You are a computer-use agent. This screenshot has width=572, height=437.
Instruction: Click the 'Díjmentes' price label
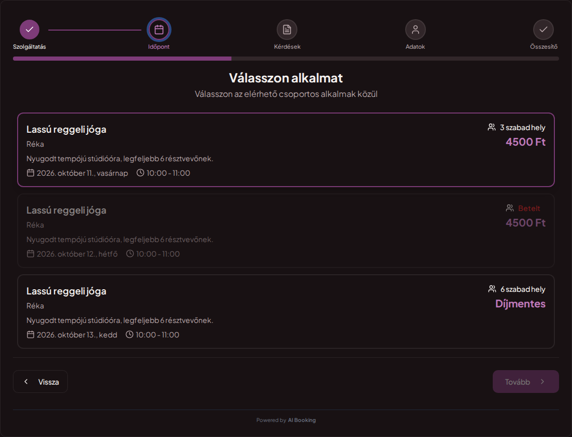[520, 304]
